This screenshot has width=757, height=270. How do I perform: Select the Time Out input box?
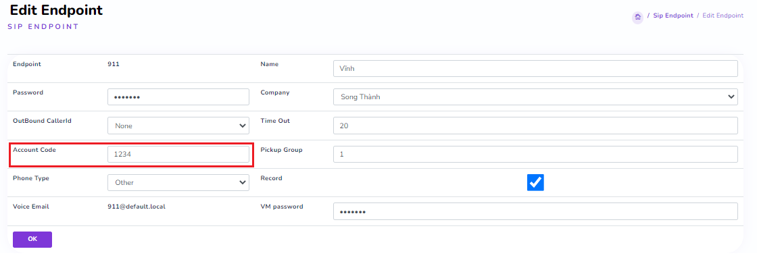click(x=535, y=126)
